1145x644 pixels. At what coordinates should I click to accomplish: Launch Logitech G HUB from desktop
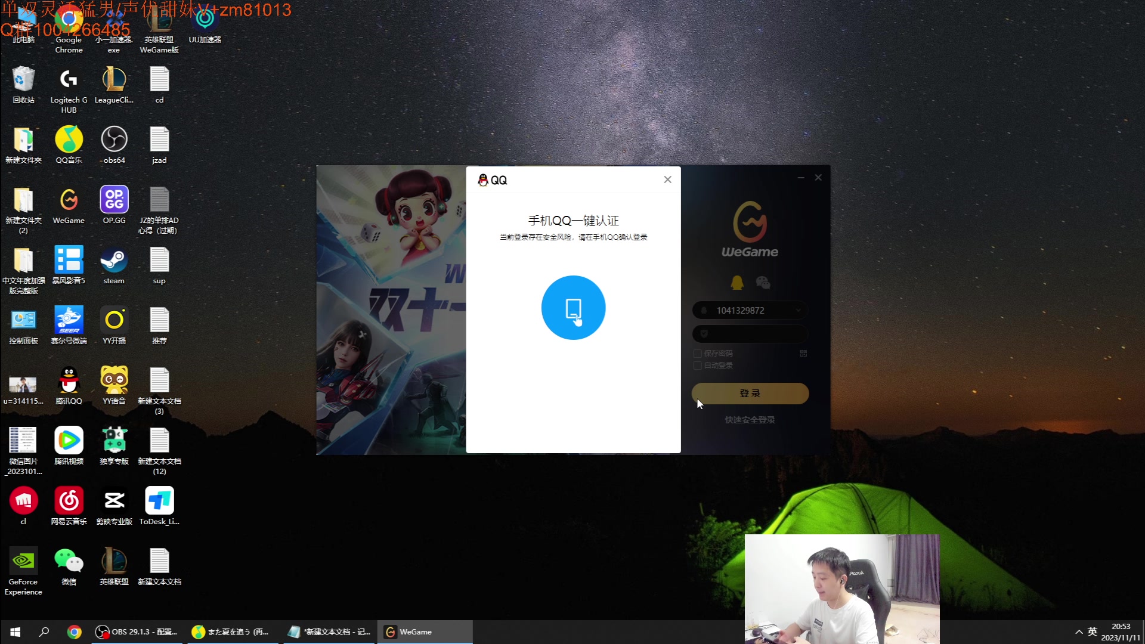coord(69,89)
